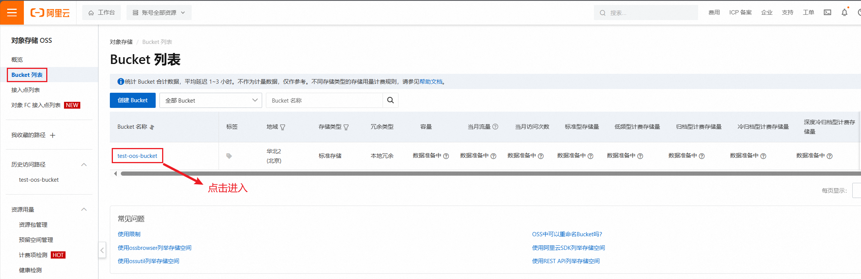
Task: Open 使用ossbrowser列举存储空间 link
Action: pyautogui.click(x=155, y=248)
